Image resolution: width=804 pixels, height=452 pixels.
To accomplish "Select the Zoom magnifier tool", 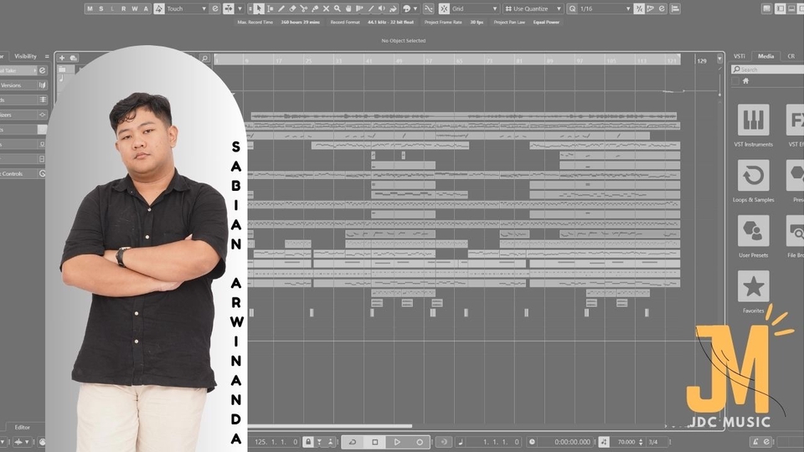I will (x=338, y=8).
